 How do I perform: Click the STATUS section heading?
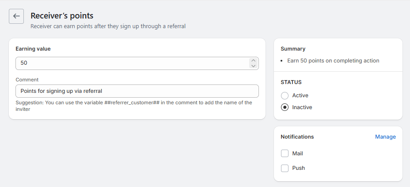(291, 82)
